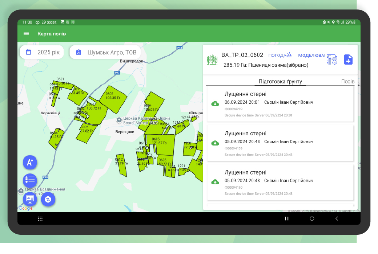Open the hamburger navigation menu
This screenshot has height=254, width=378.
pyautogui.click(x=26, y=34)
